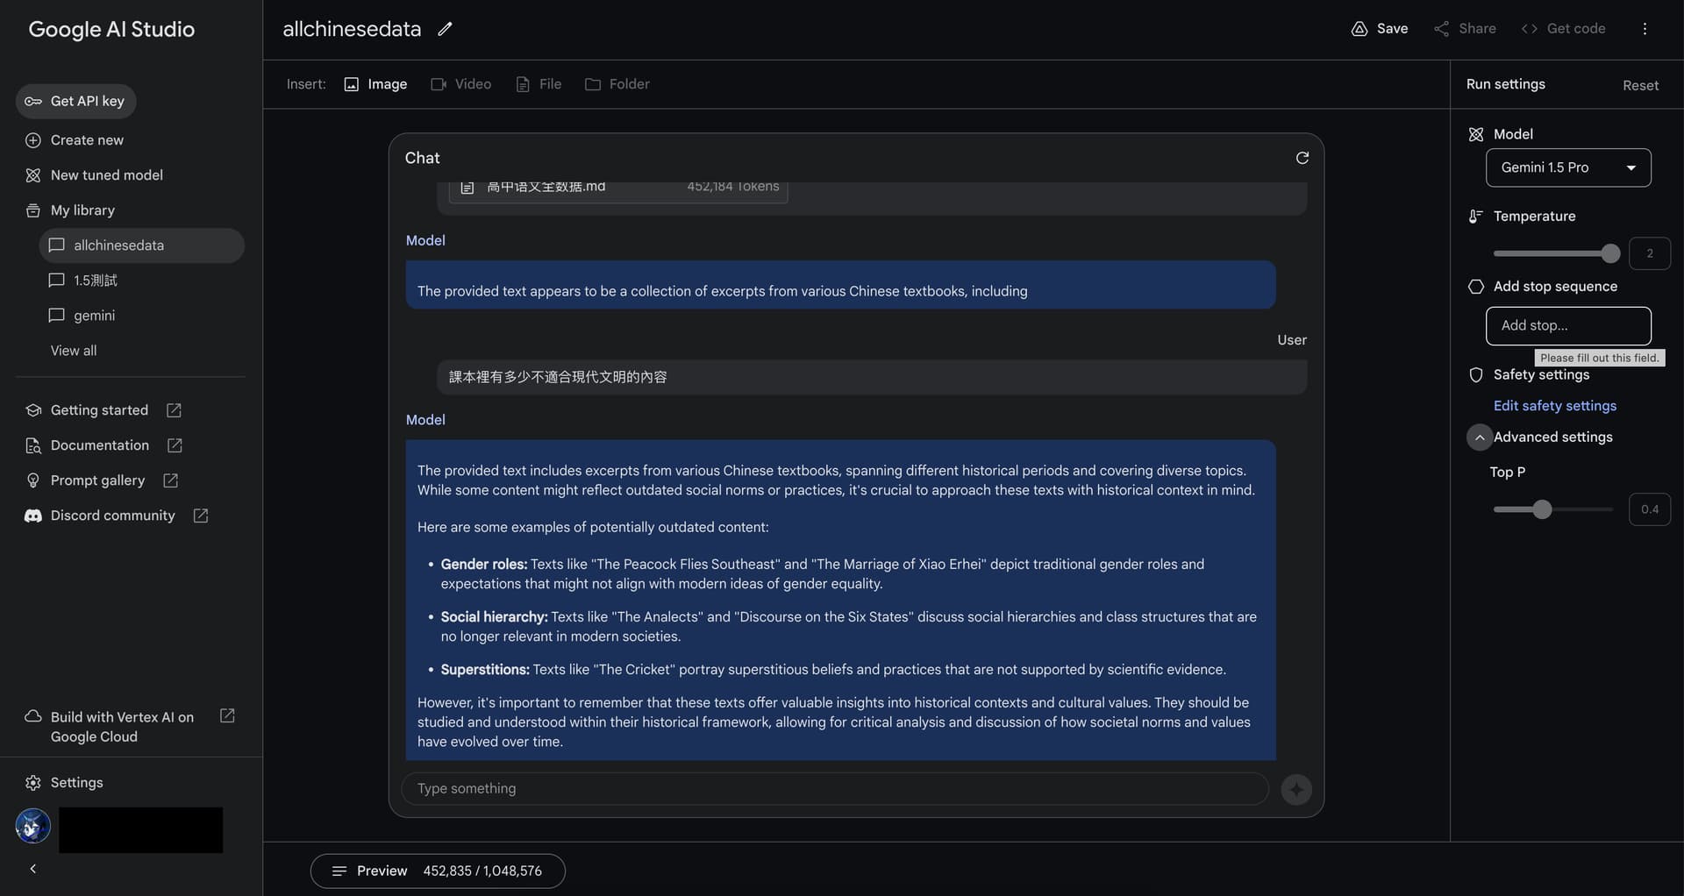Viewport: 1684px width, 896px height.
Task: Open Discord community link
Action: [112, 516]
